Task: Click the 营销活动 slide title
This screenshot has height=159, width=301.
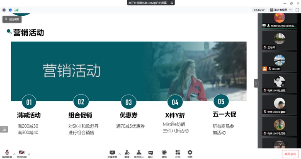Action: 29,33
